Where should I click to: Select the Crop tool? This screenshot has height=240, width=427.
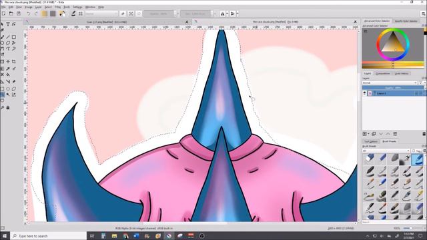(x=13, y=62)
